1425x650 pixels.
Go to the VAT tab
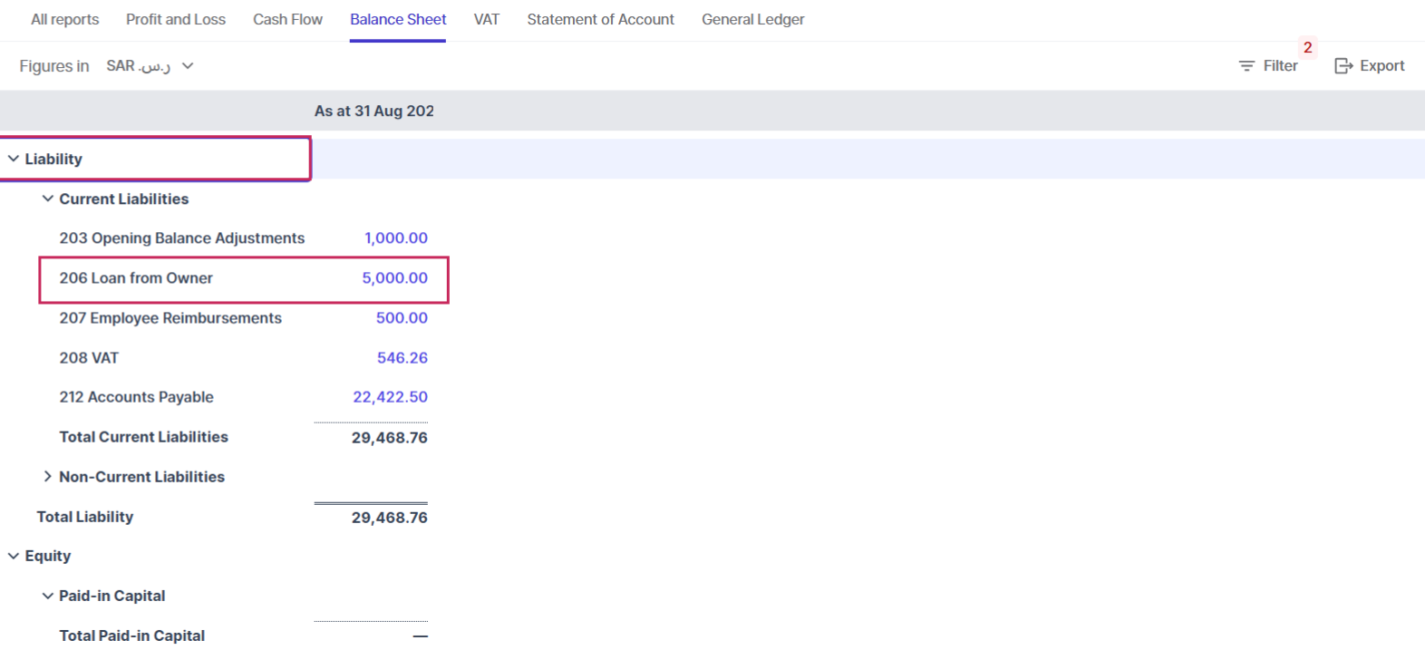point(487,19)
